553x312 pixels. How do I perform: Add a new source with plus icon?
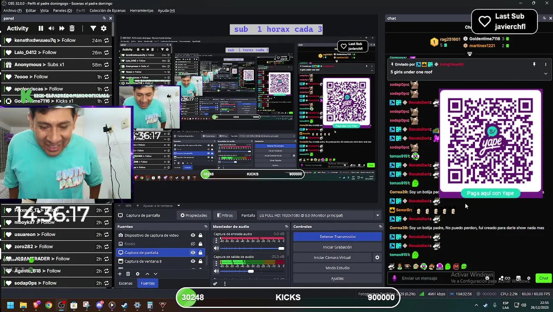120,274
